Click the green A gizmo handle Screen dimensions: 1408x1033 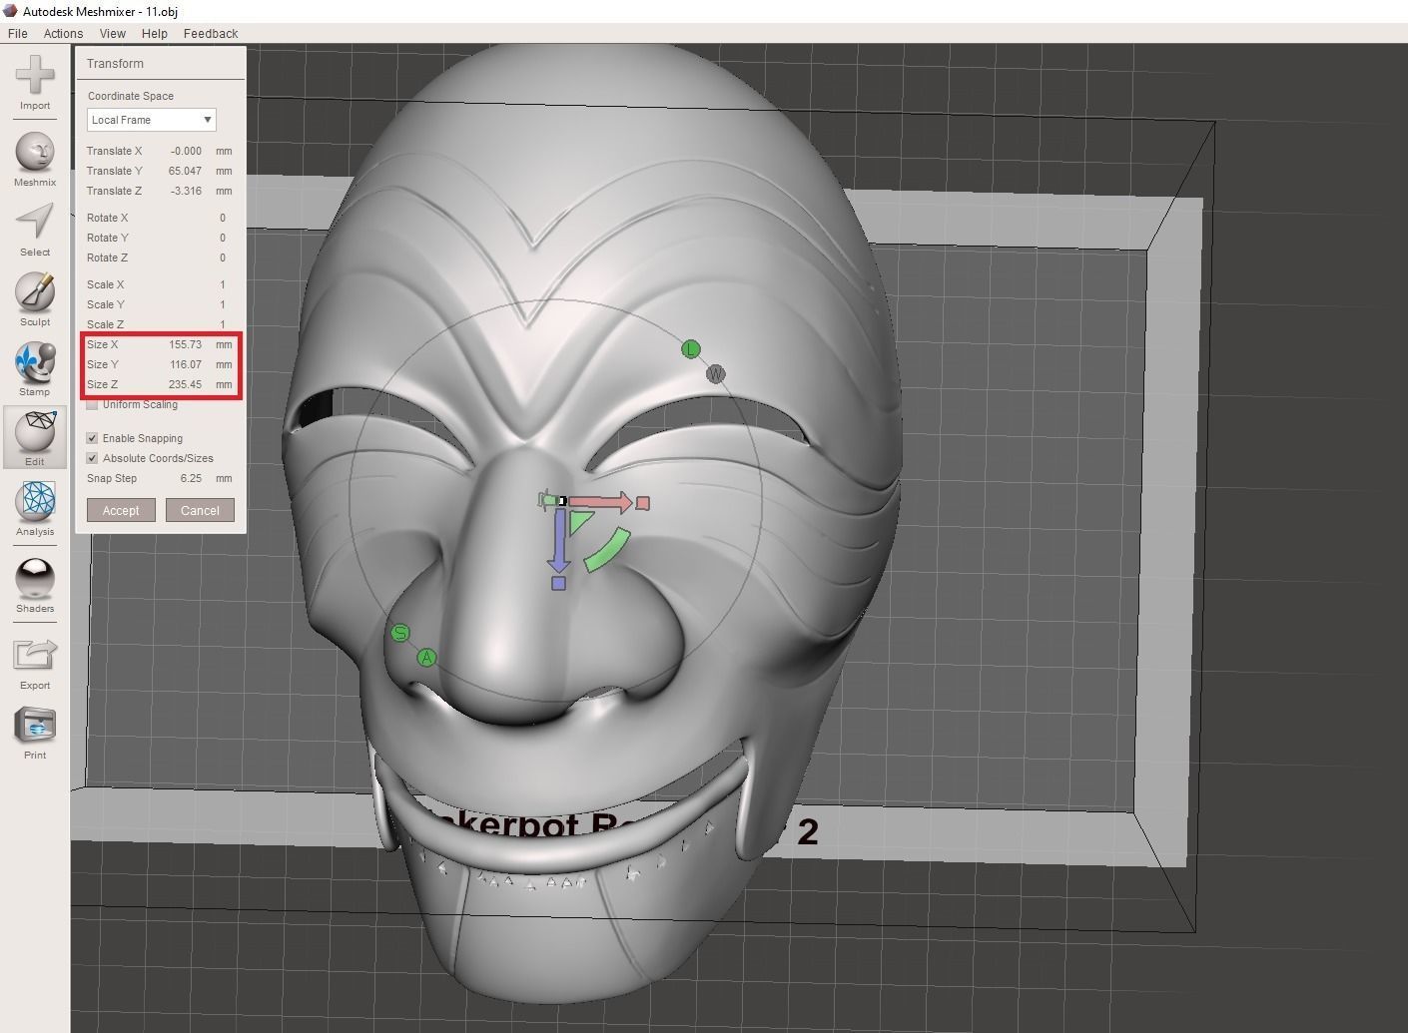[426, 657]
